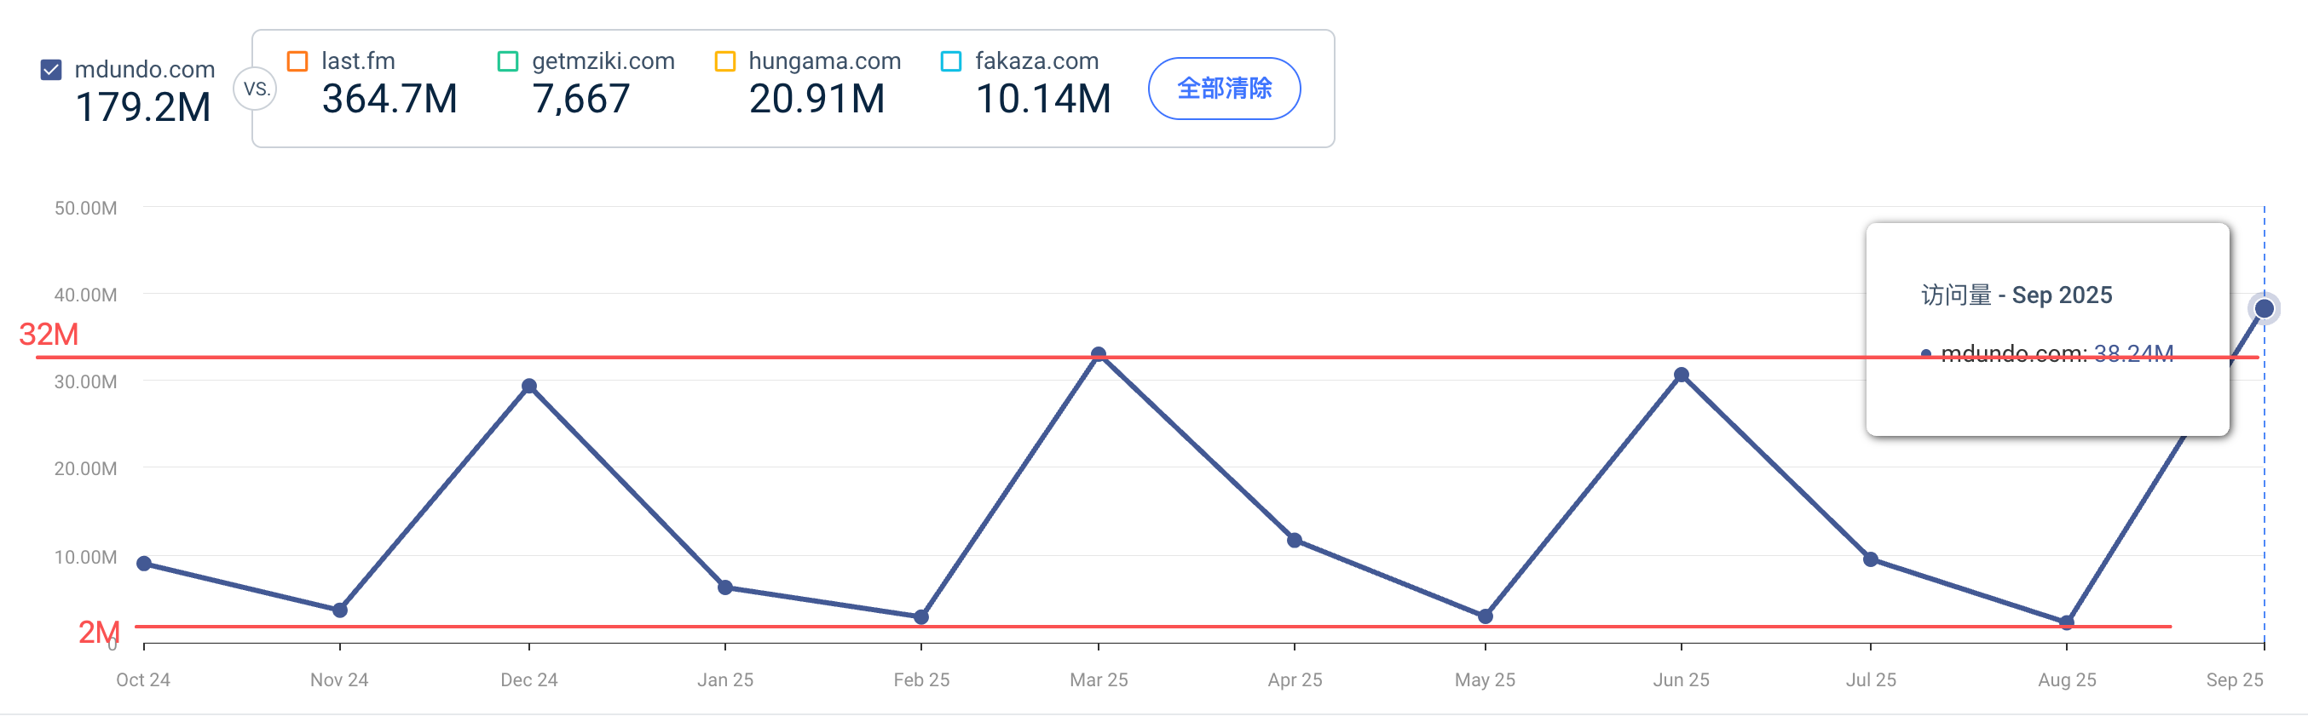Check the hungama.com checkbox
Image resolution: width=2308 pixels, height=722 pixels.
(724, 60)
